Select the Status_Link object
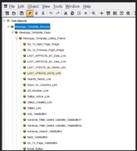 (34, 108)
